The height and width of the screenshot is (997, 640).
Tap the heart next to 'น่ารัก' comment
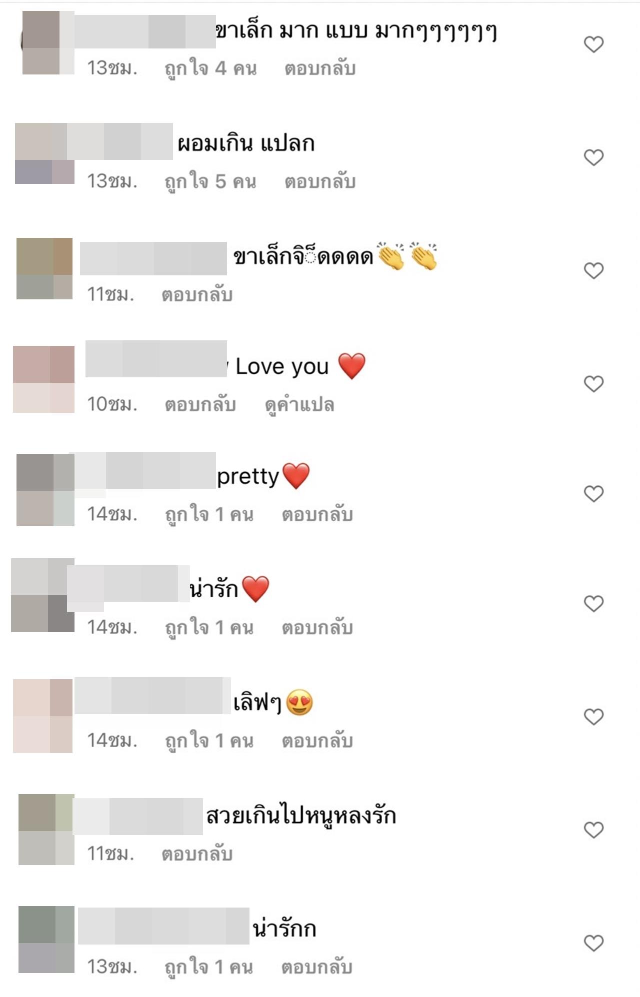pos(593,604)
